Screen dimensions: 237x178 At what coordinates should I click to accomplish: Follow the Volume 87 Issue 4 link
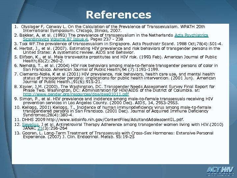[69, 39]
